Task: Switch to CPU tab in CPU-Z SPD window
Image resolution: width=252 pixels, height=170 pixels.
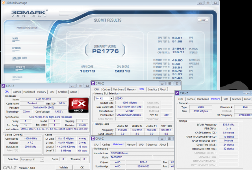Action: tap(96, 89)
